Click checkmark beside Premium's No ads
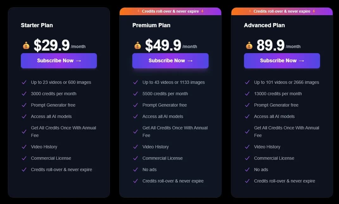The image size is (339, 204). point(135,170)
